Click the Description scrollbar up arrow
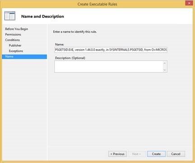This screenshot has height=163, width=195. point(165,63)
